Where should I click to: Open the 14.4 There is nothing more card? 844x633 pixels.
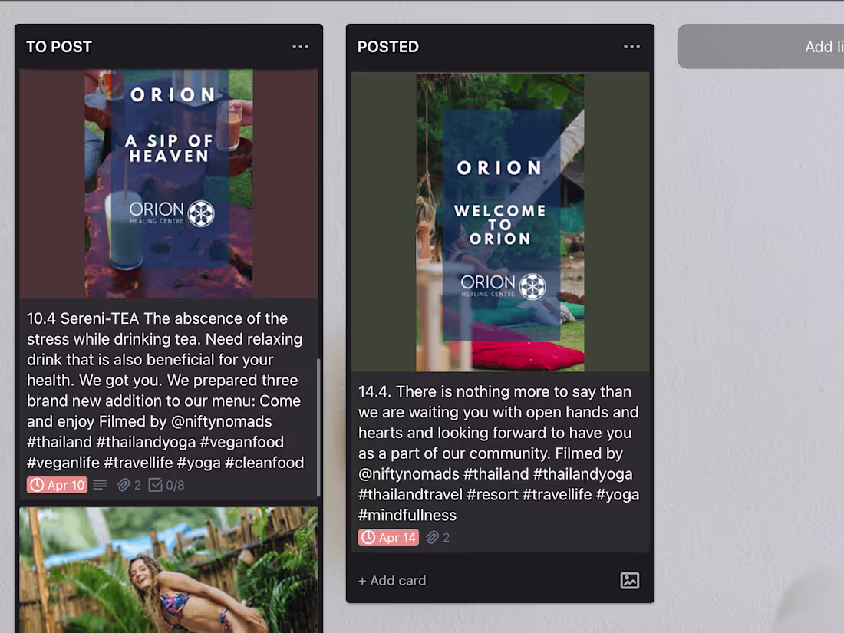(499, 453)
